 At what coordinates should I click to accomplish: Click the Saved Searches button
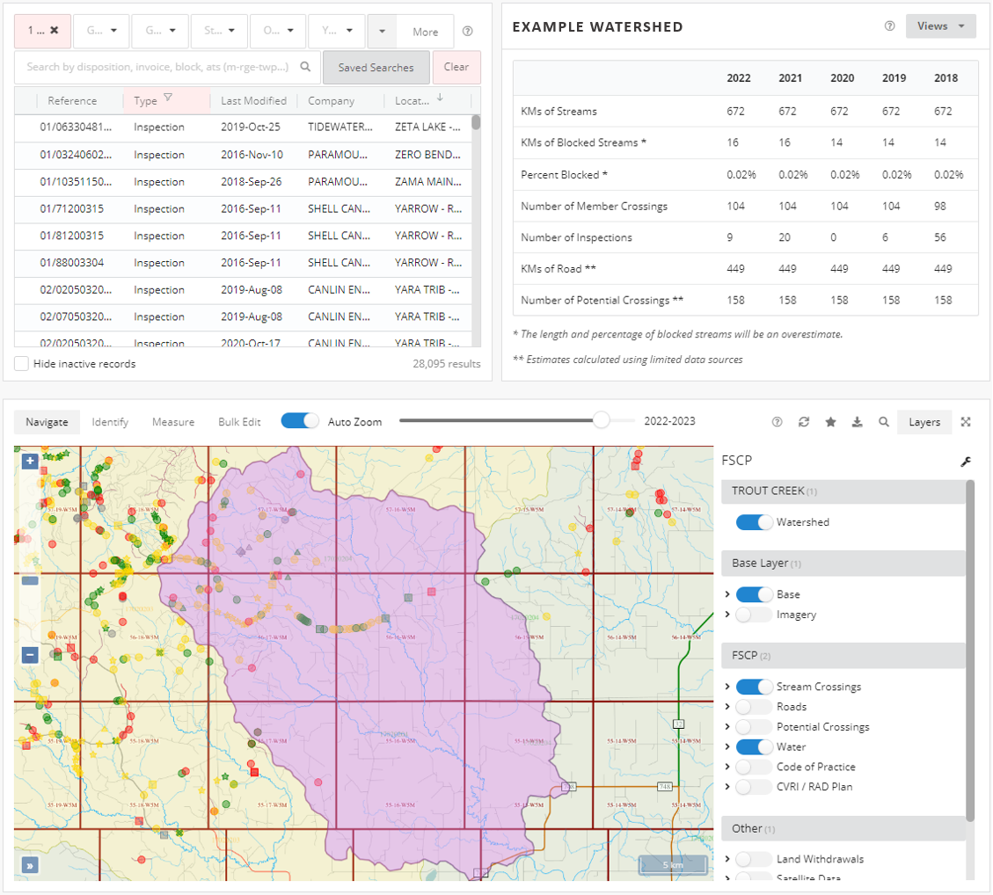pyautogui.click(x=376, y=68)
